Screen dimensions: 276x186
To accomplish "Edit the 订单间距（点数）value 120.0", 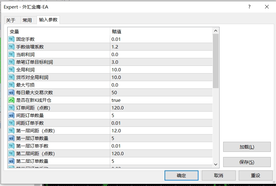I will click(118, 108).
